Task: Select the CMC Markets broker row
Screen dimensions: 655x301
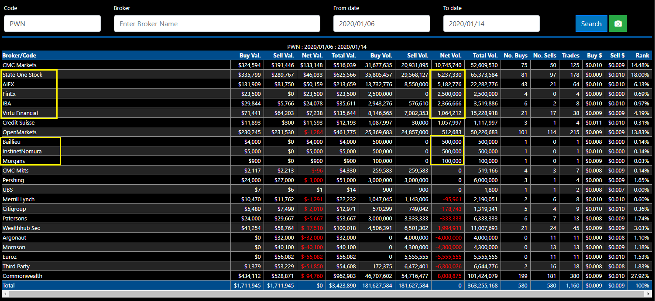Action: (327, 65)
